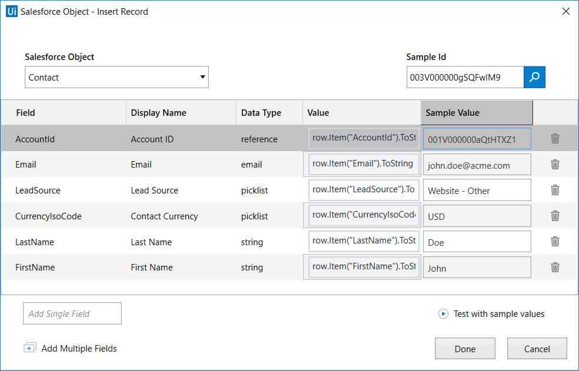Click the Done button
The image size is (579, 371).
(x=465, y=349)
